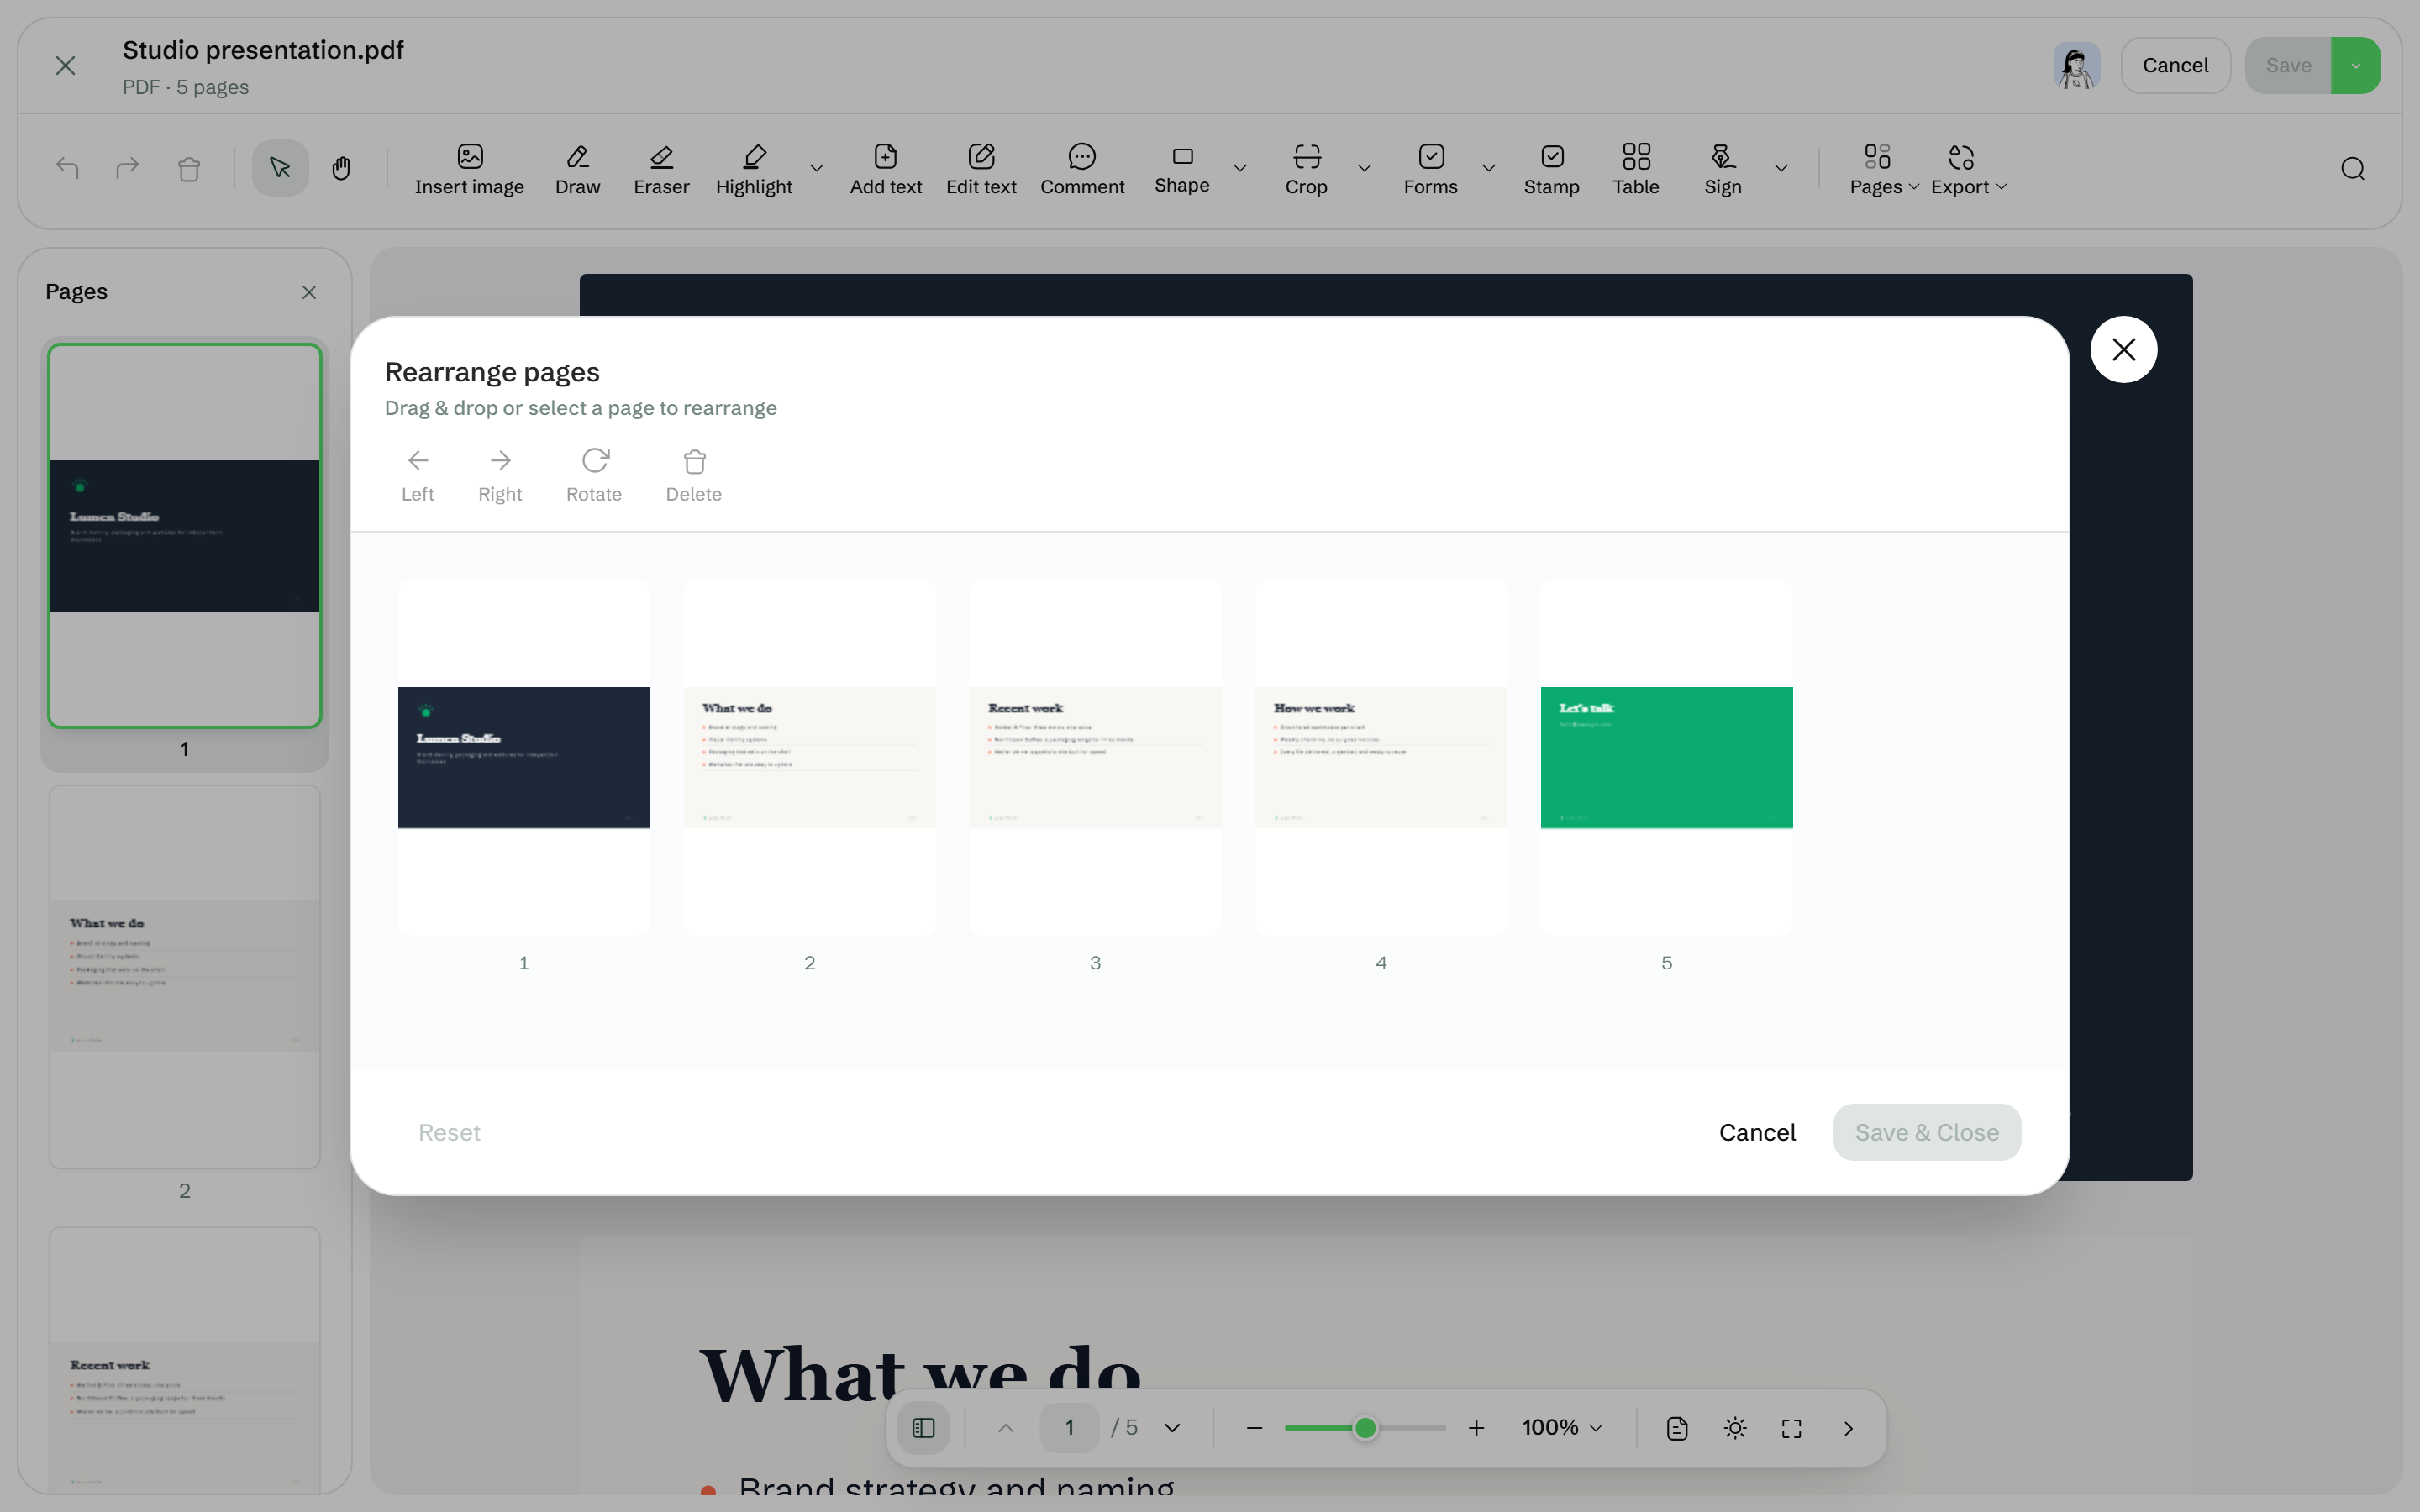The height and width of the screenshot is (1512, 2420).
Task: Toggle light/dark theme sun icon
Action: click(1735, 1428)
